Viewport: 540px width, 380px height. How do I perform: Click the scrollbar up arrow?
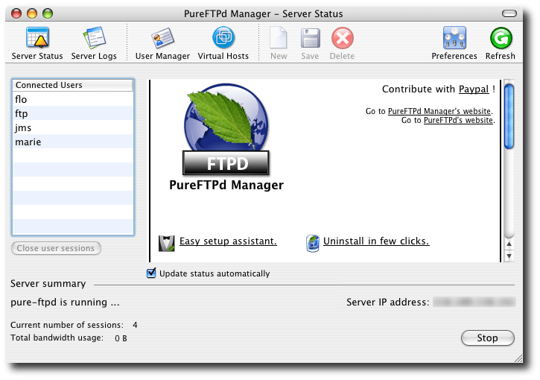pos(509,244)
